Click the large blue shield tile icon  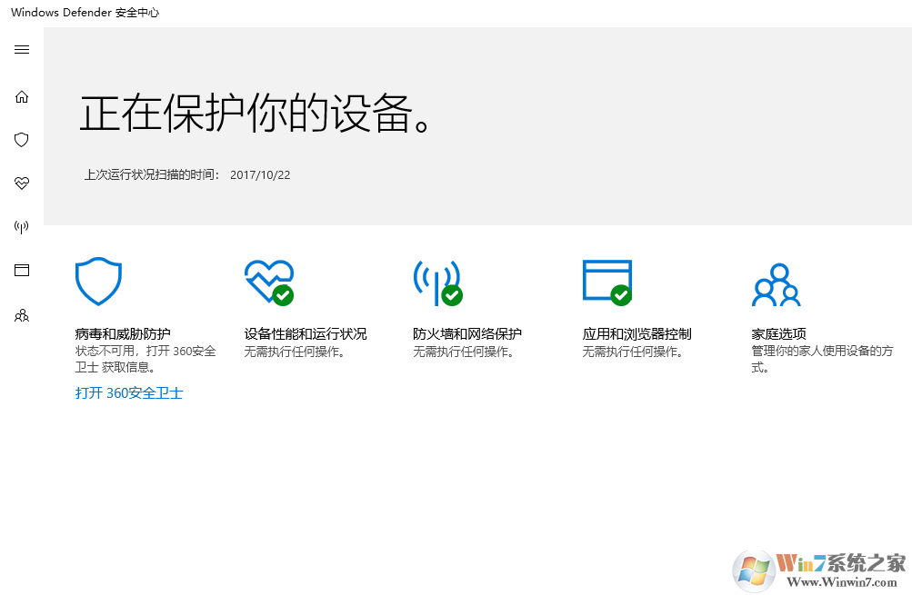(x=98, y=282)
